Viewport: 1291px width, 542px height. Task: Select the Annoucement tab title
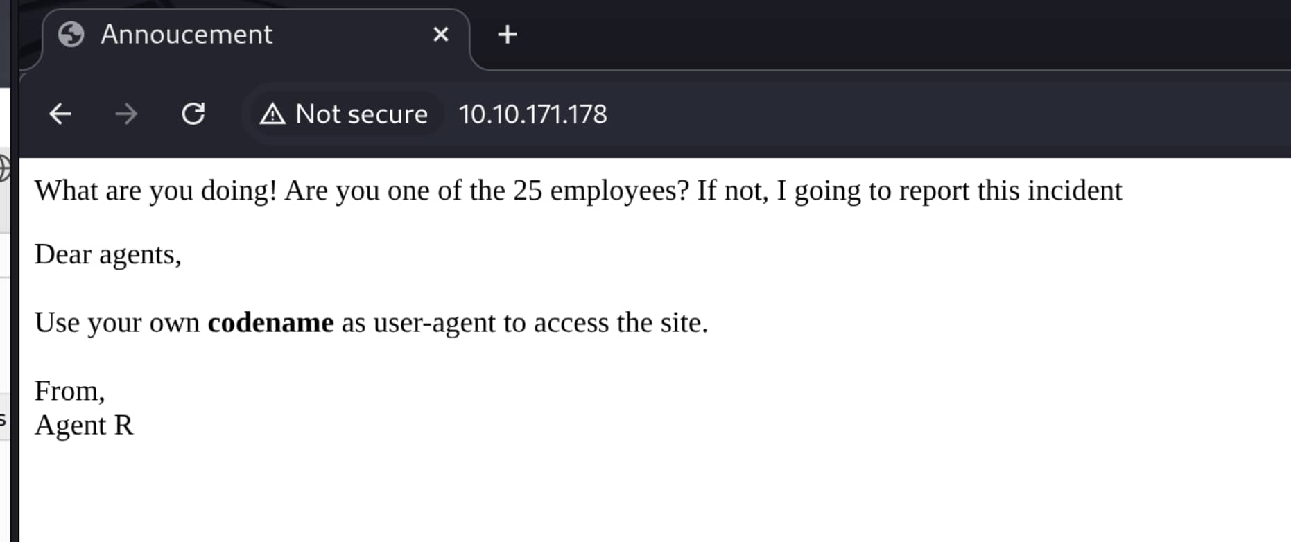187,34
